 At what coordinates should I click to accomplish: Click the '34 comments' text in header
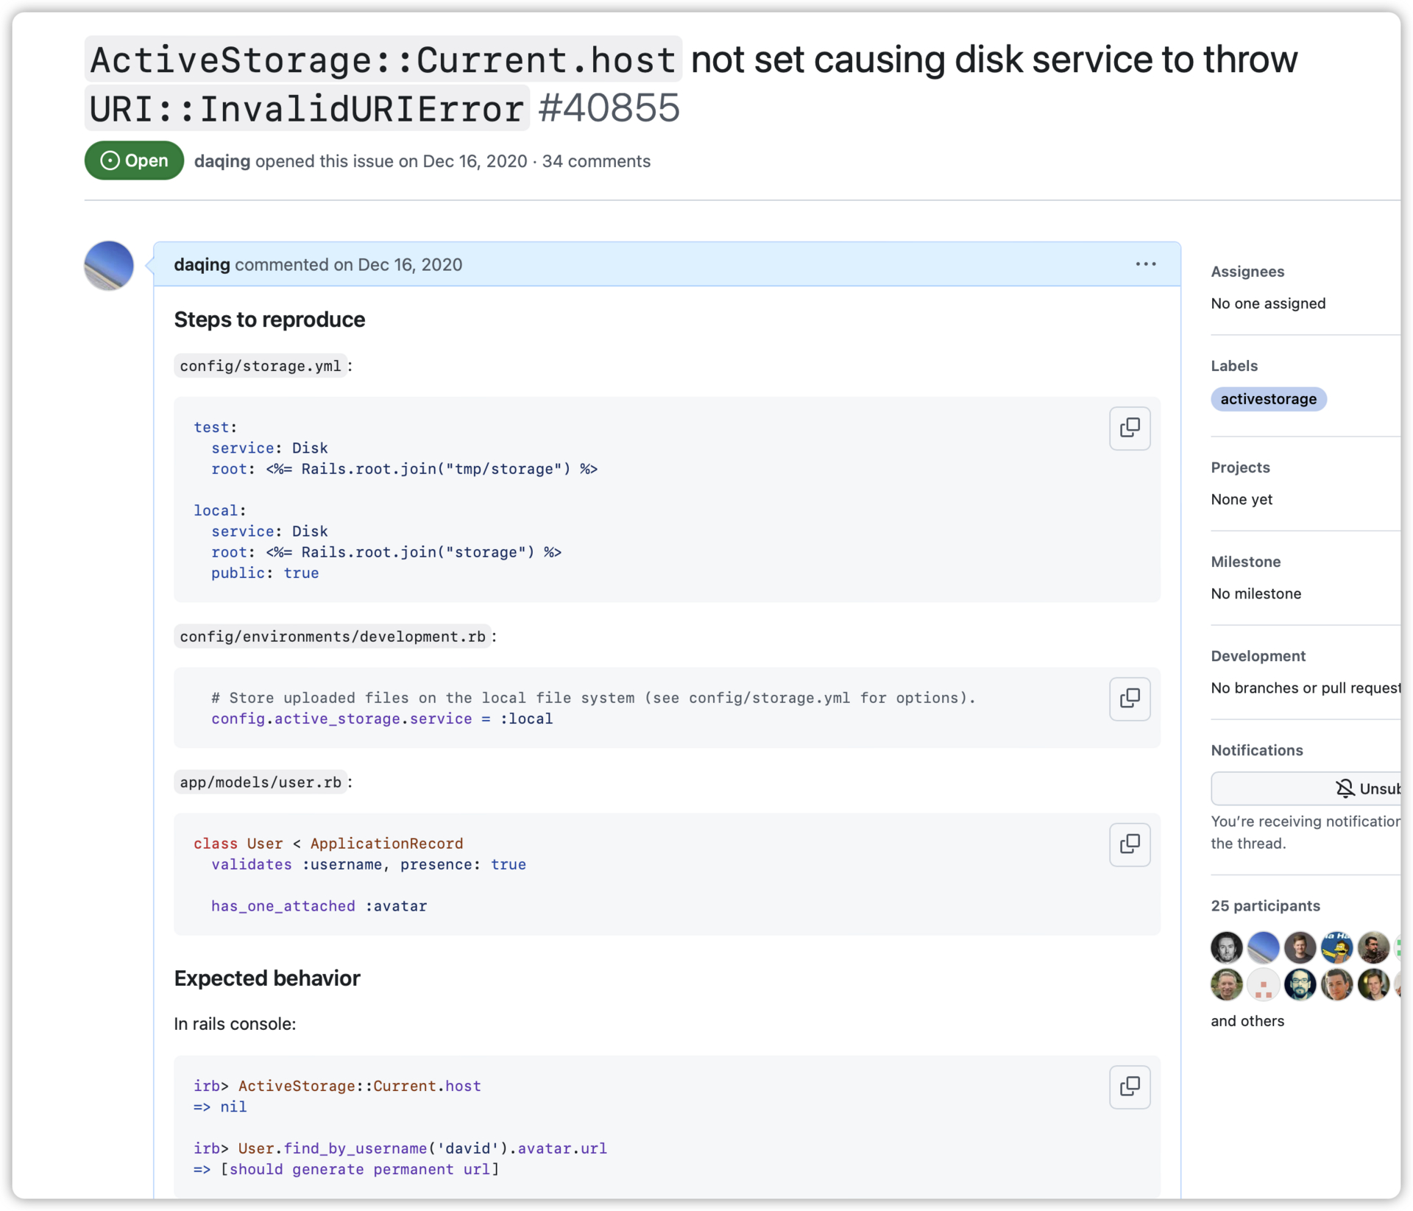(596, 161)
